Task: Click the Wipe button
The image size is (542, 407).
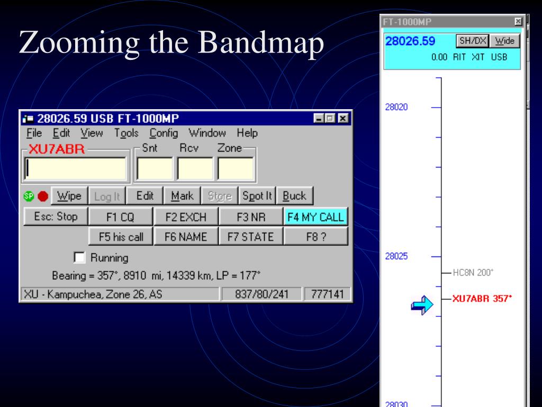Action: pyautogui.click(x=69, y=196)
